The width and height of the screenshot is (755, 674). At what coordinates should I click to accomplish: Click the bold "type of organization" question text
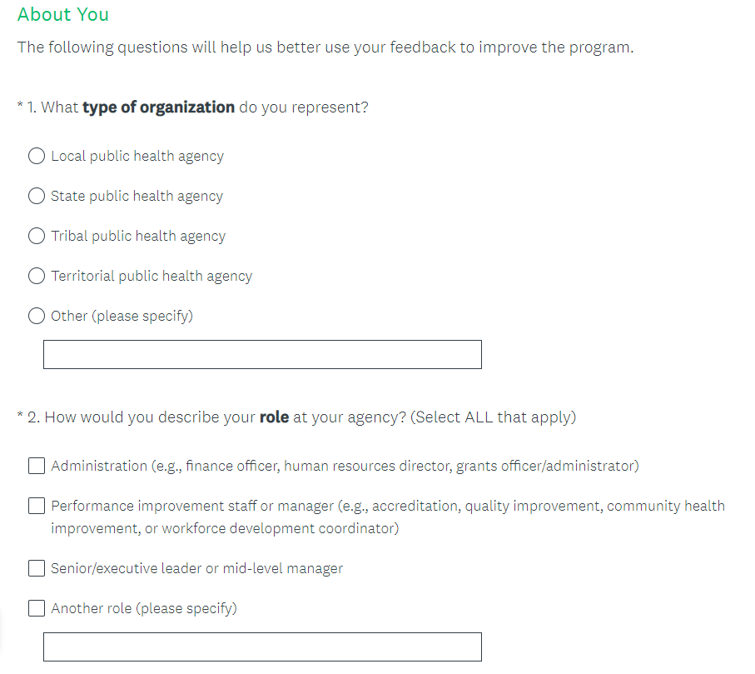pos(158,107)
